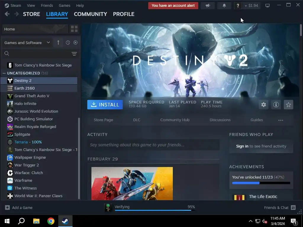
Task: Switch to the PROFILE tab
Action: click(124, 14)
